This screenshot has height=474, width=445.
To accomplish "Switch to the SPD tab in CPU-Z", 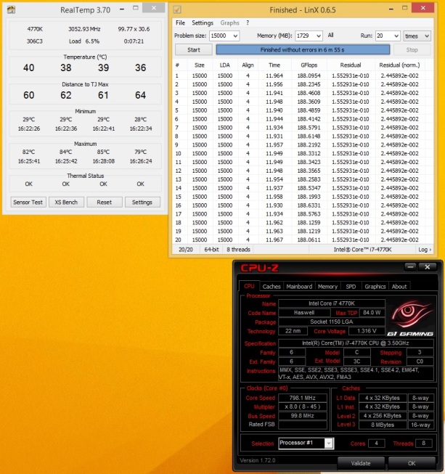I will [351, 286].
